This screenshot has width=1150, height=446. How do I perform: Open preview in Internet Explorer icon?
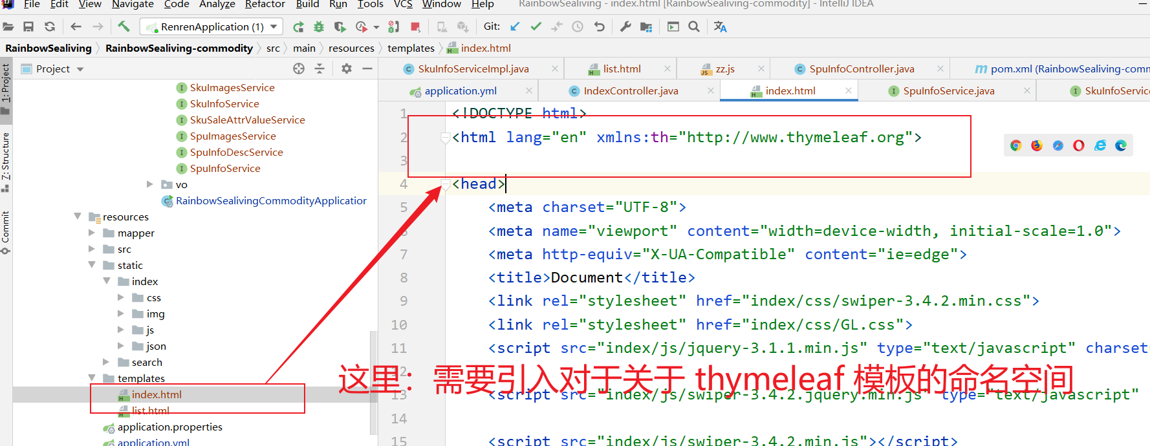click(x=1100, y=145)
